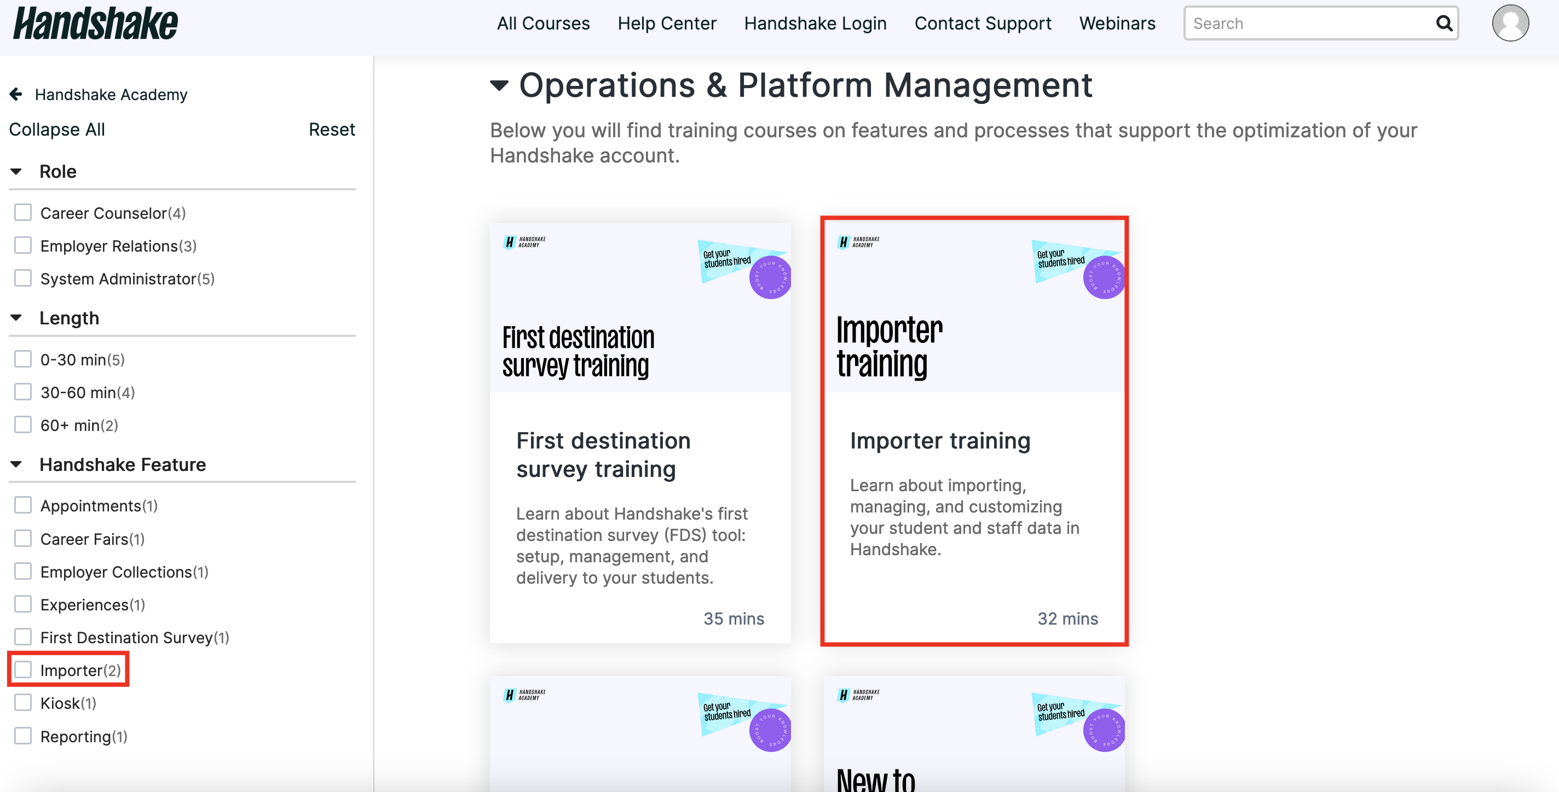Collapse the Role filter section
The width and height of the screenshot is (1559, 792).
pyautogui.click(x=16, y=172)
